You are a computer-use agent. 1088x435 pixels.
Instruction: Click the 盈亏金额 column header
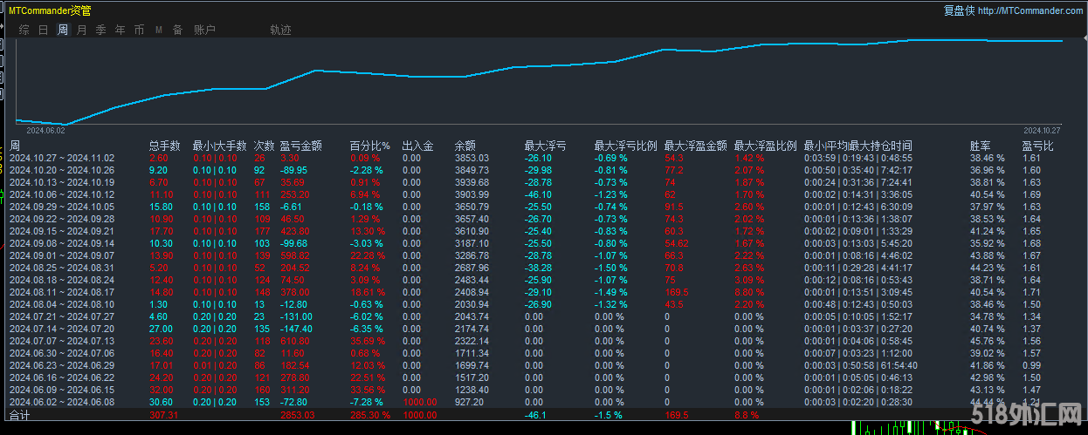[x=300, y=146]
